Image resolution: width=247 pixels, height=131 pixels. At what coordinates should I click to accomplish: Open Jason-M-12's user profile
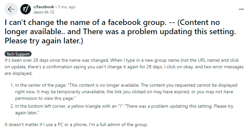click(x=44, y=12)
